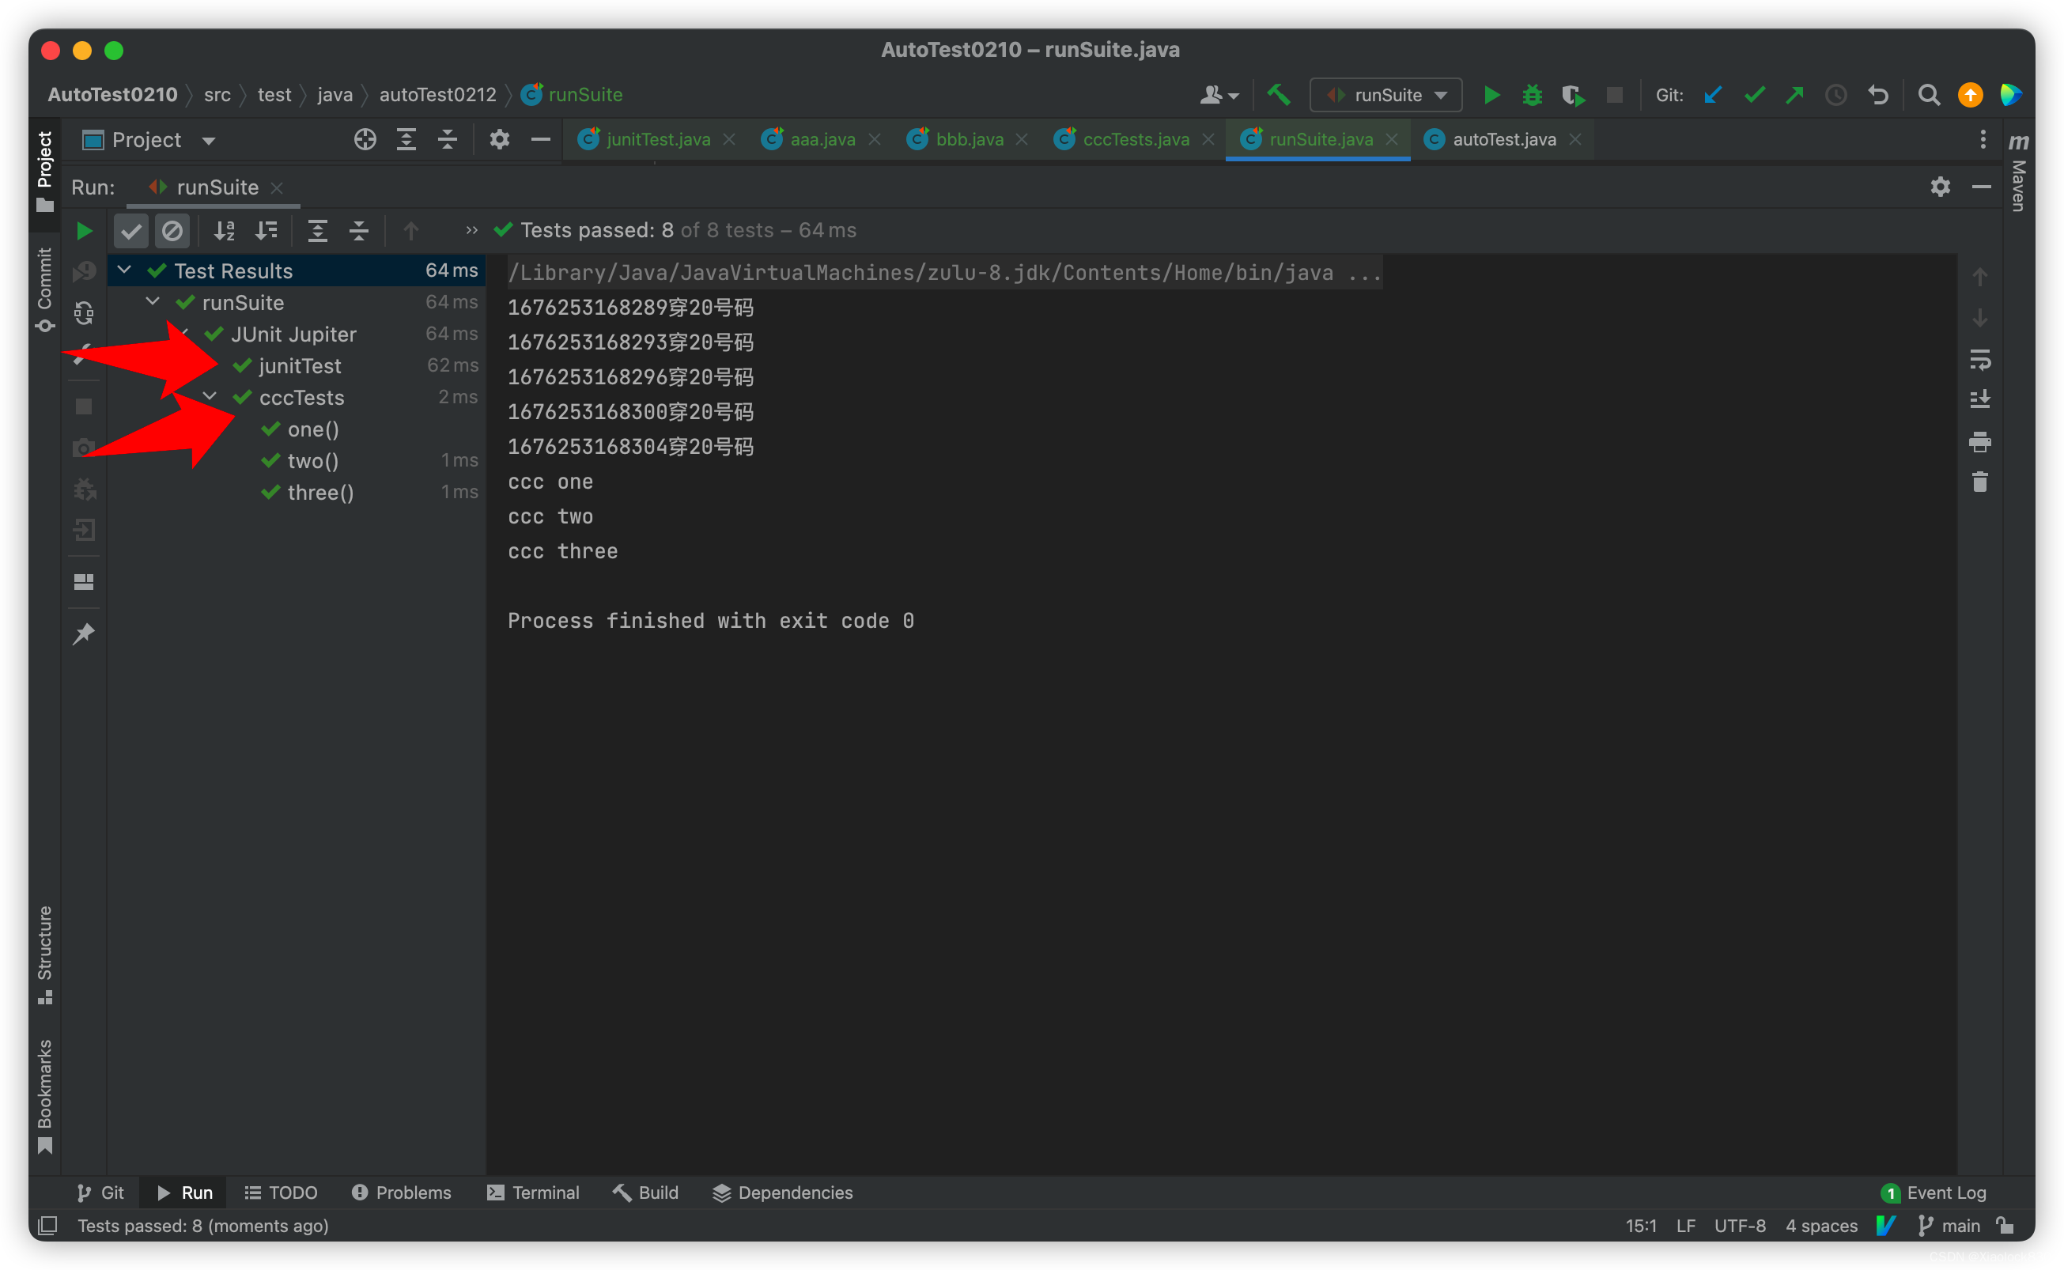Open the Project view dropdown arrow

(x=209, y=140)
